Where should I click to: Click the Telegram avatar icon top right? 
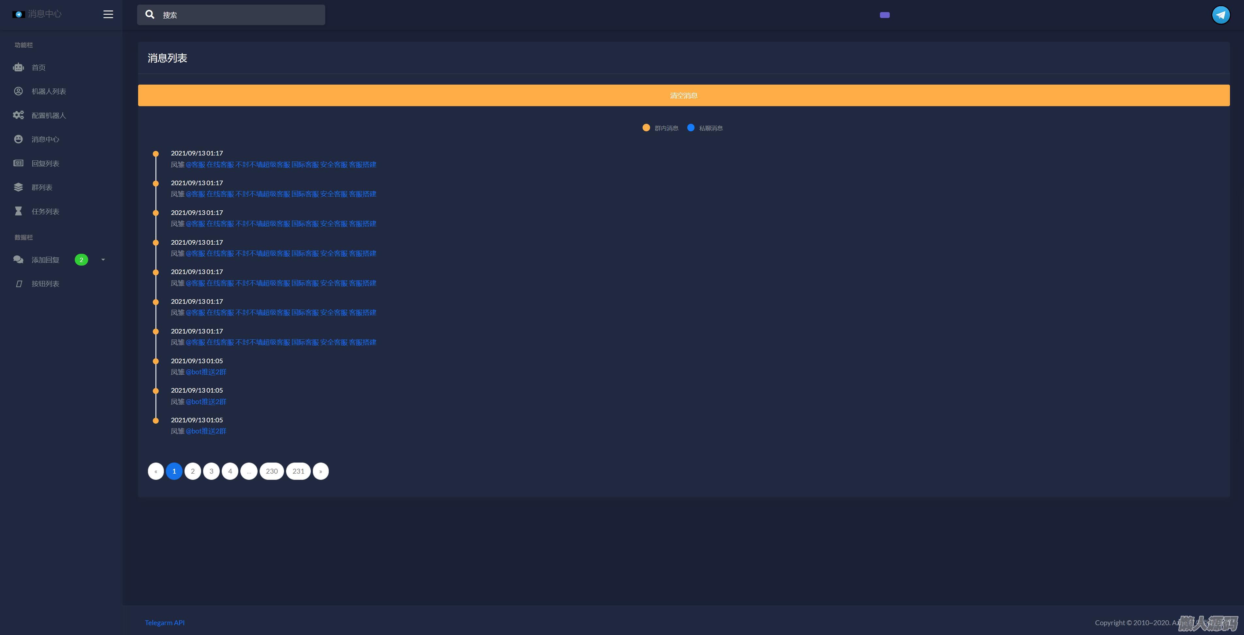pos(1220,14)
